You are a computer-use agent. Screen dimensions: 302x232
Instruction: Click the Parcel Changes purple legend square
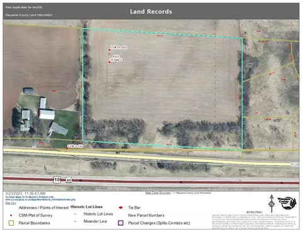(x=121, y=223)
